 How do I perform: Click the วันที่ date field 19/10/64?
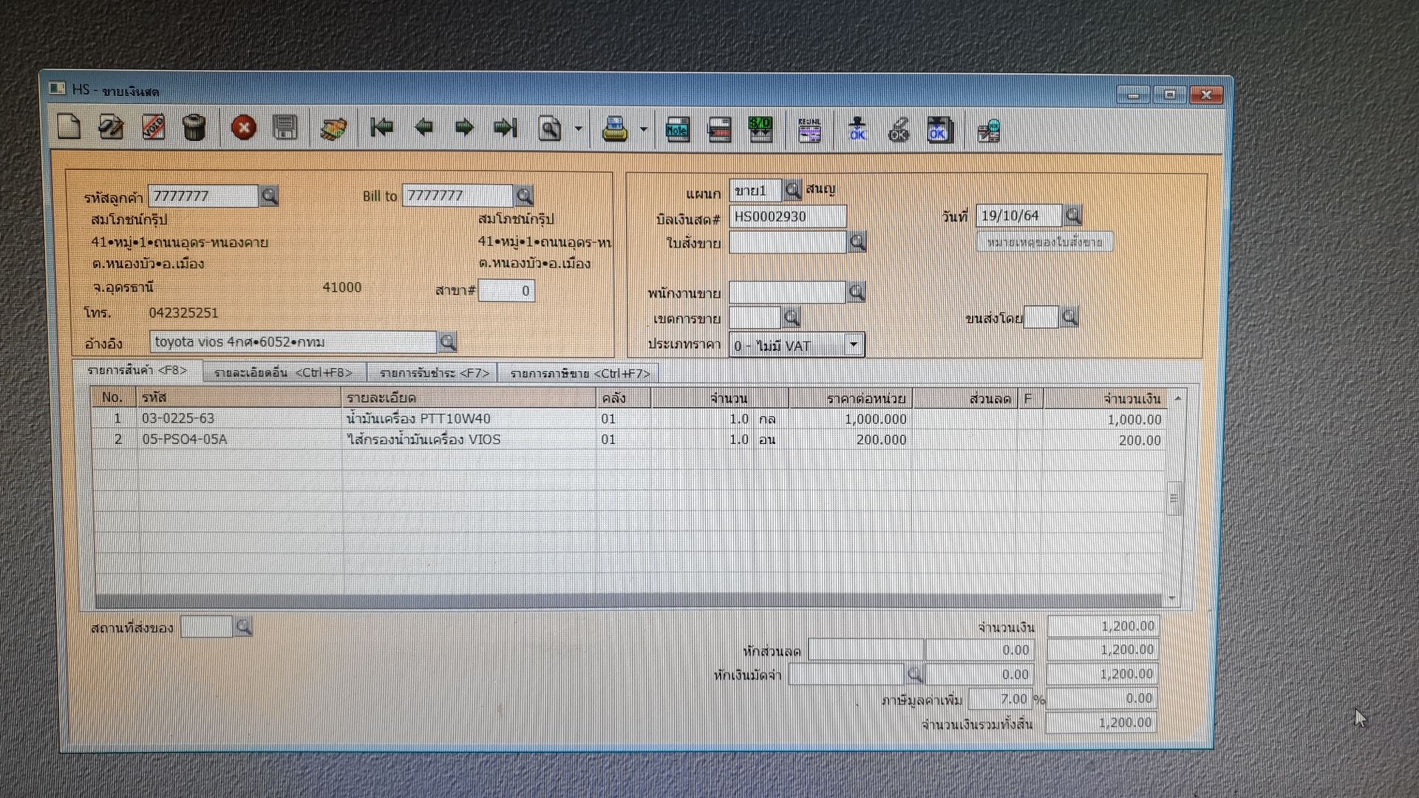point(1019,215)
